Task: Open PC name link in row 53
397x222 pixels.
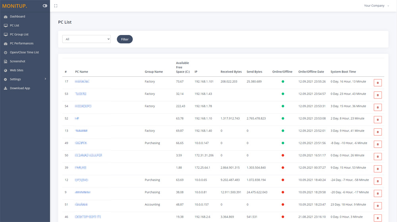Action: [81, 94]
